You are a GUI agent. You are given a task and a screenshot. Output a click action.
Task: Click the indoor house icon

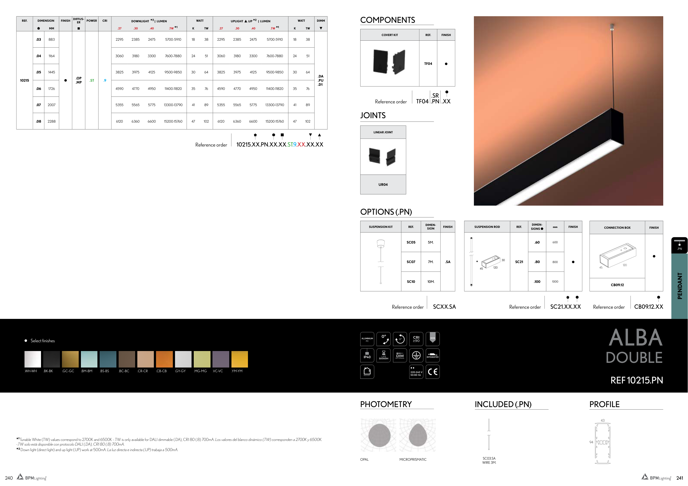tap(367, 372)
